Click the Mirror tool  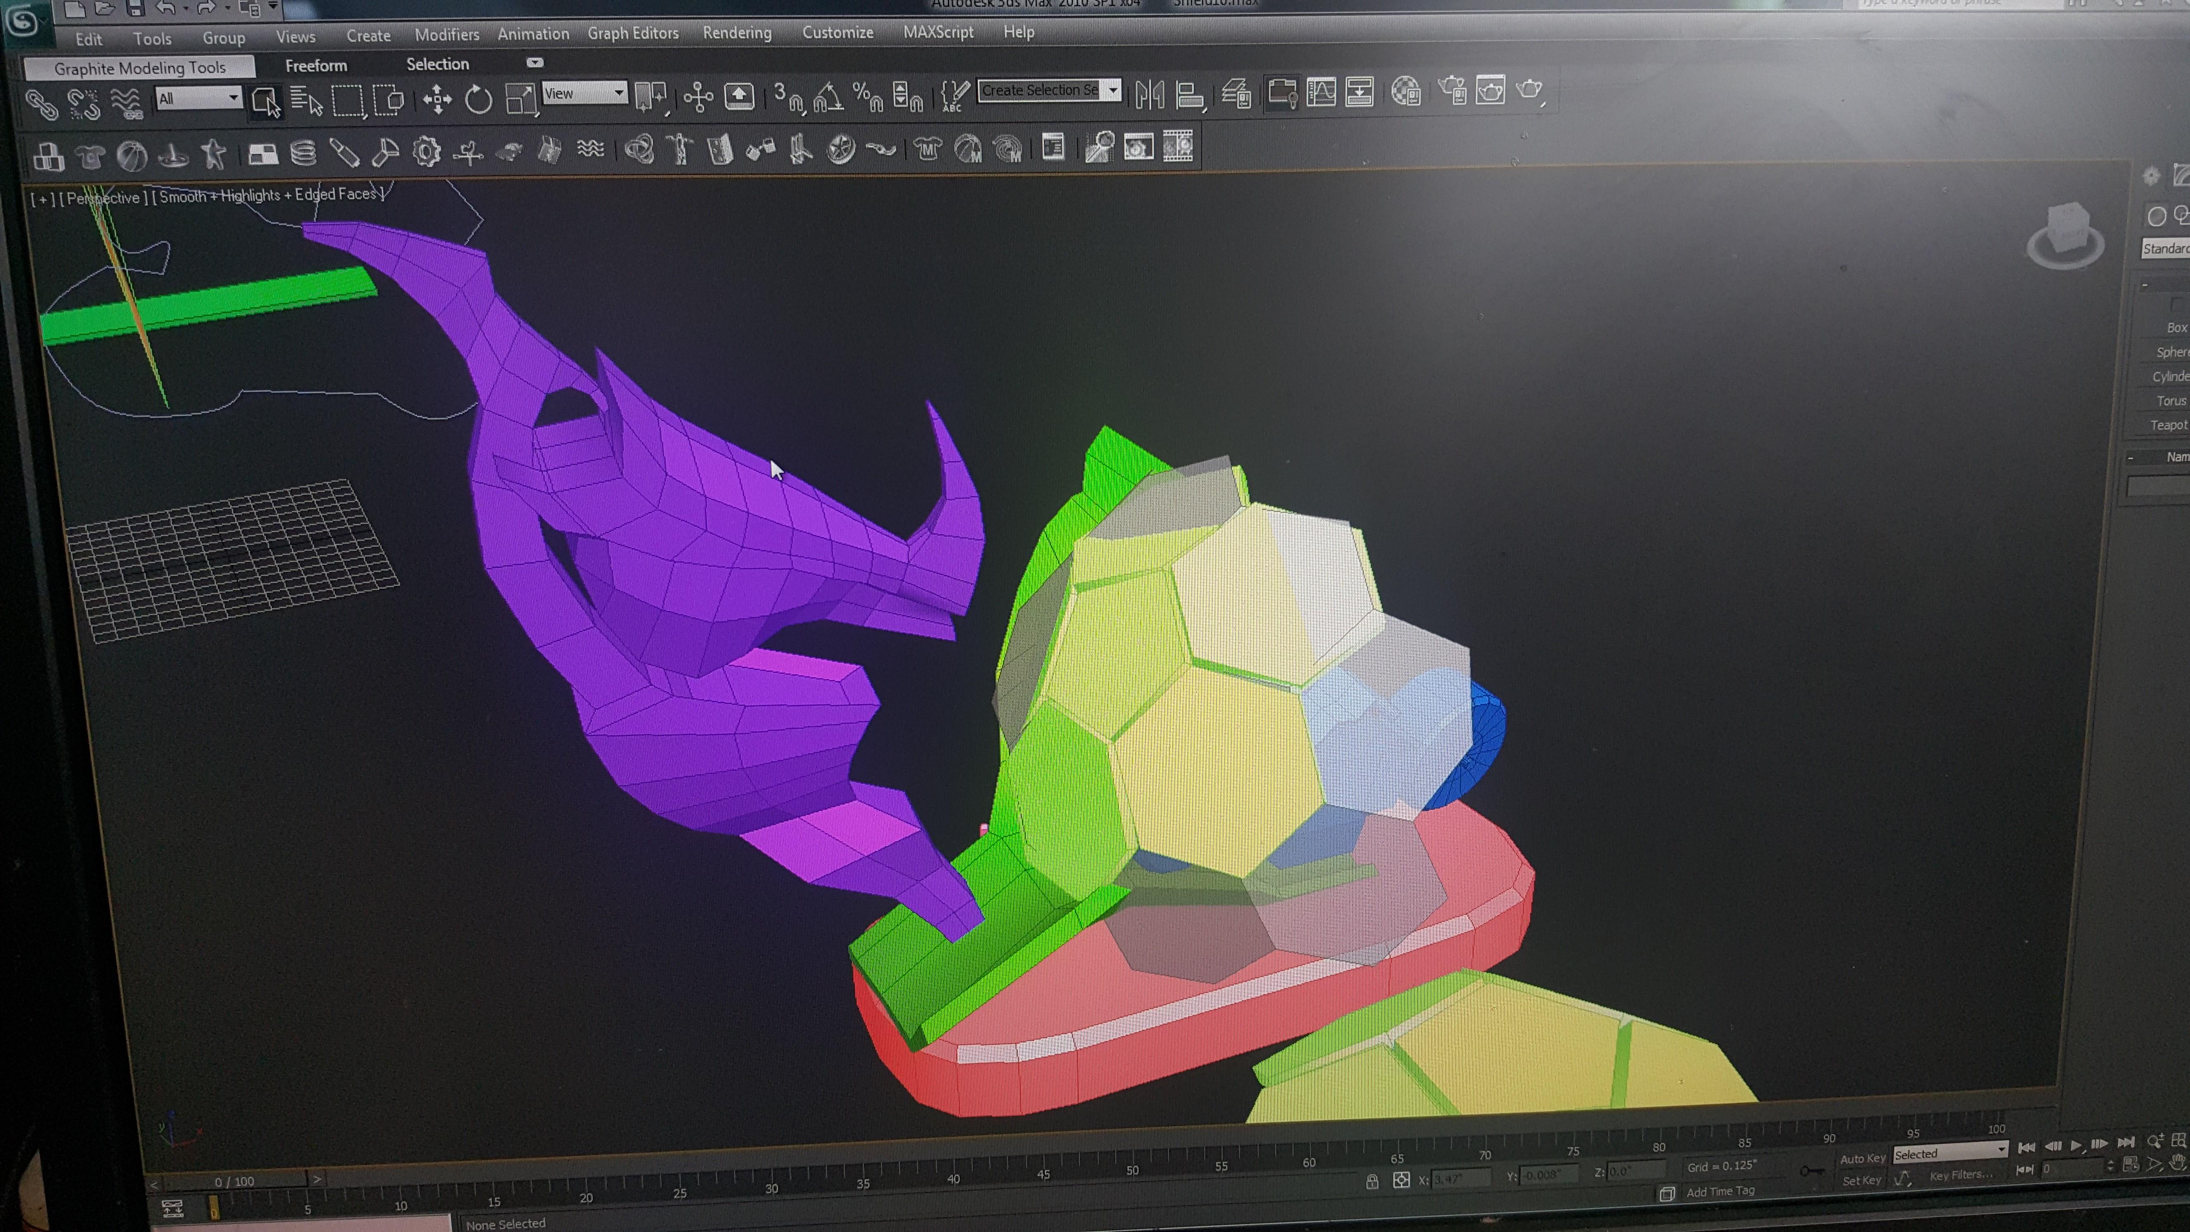click(1149, 94)
